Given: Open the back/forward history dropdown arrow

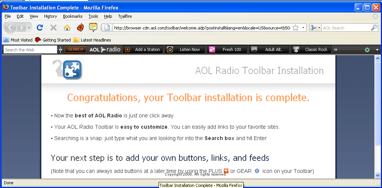Looking at the screenshot, I should pyautogui.click(x=29, y=28).
